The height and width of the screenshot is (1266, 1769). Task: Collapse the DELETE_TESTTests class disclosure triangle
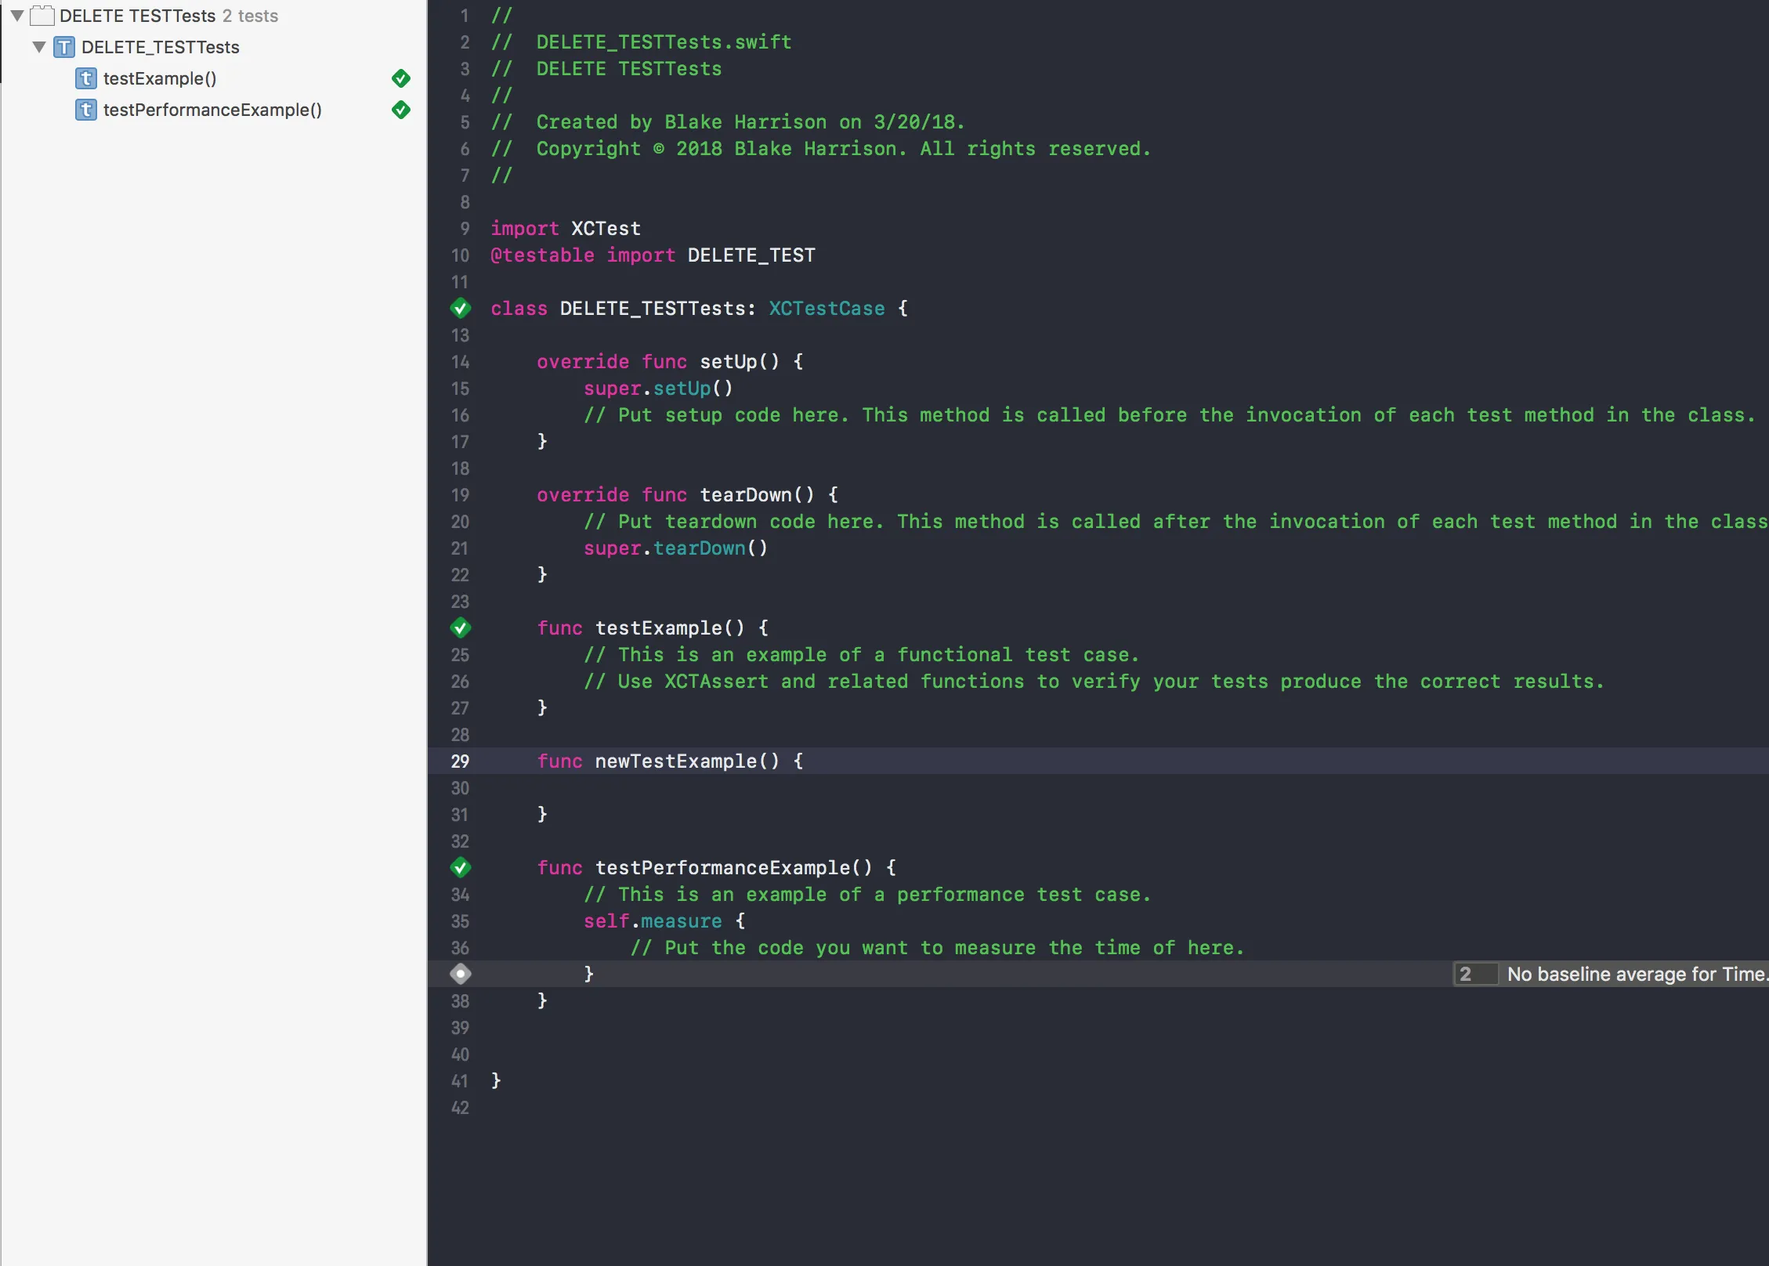click(x=38, y=47)
